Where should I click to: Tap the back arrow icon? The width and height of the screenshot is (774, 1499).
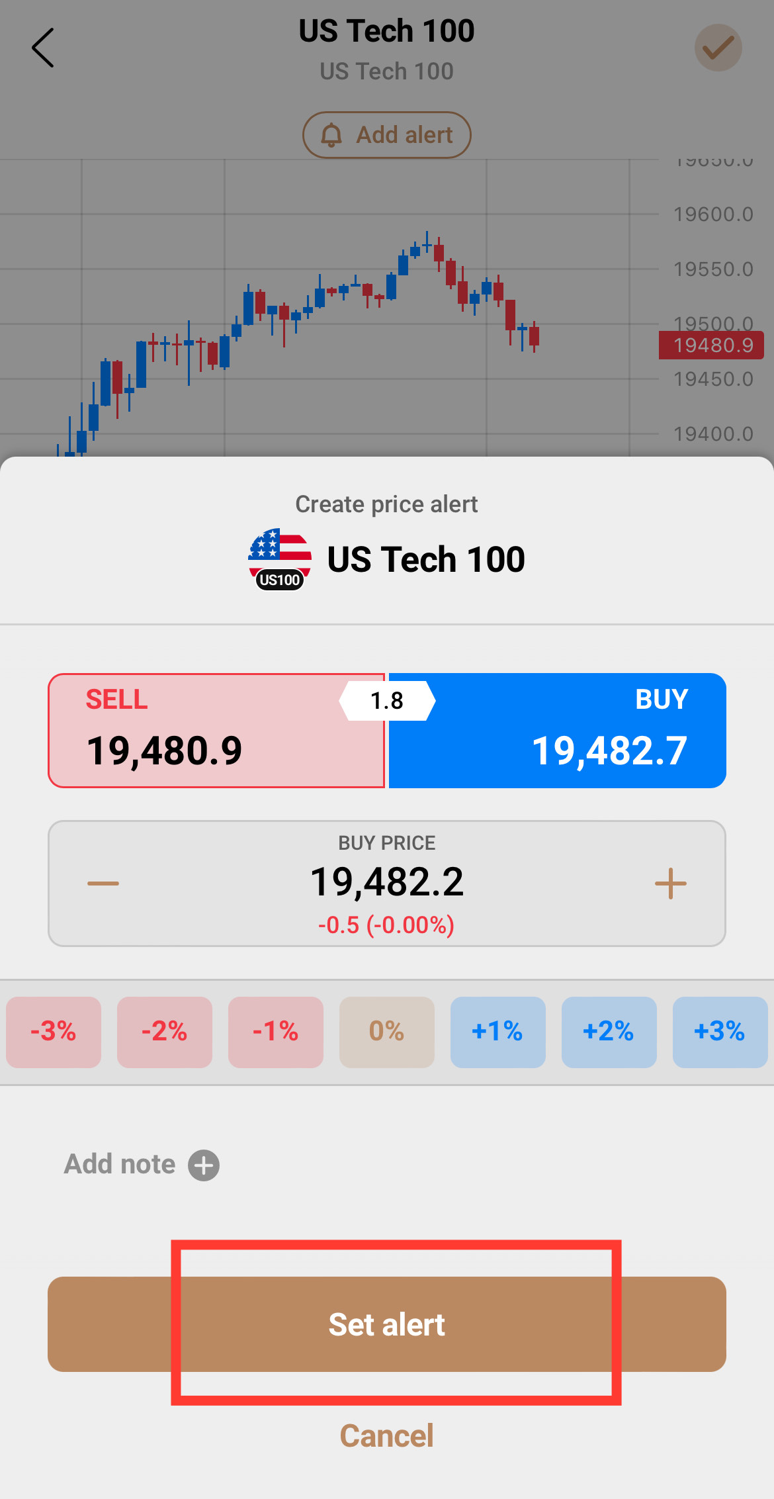click(x=43, y=48)
